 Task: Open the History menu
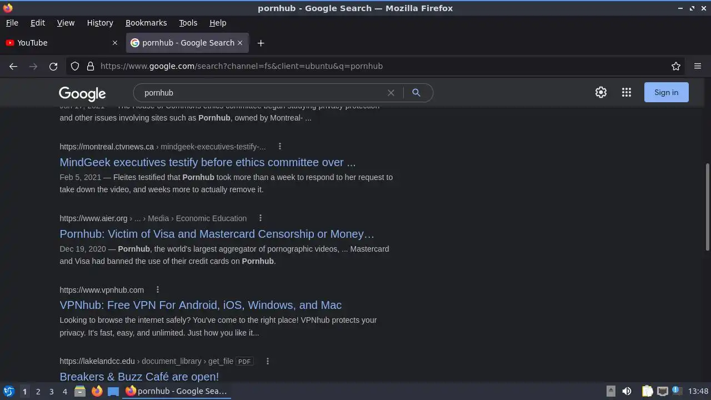(100, 23)
